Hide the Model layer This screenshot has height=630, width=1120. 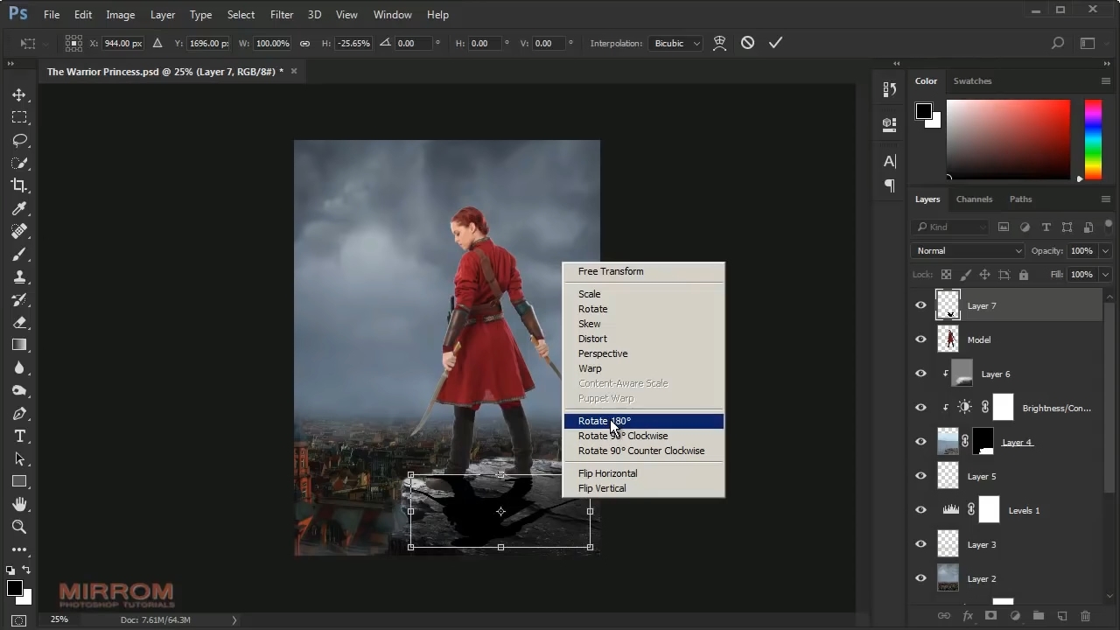pyautogui.click(x=920, y=339)
